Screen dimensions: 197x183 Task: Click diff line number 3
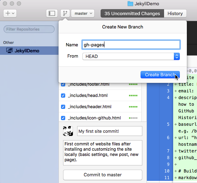168,91
